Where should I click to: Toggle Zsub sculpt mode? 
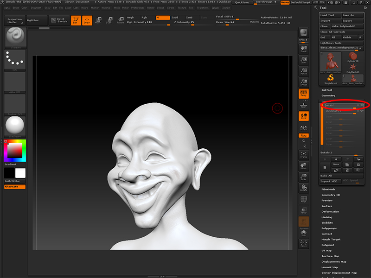pyautogui.click(x=189, y=18)
